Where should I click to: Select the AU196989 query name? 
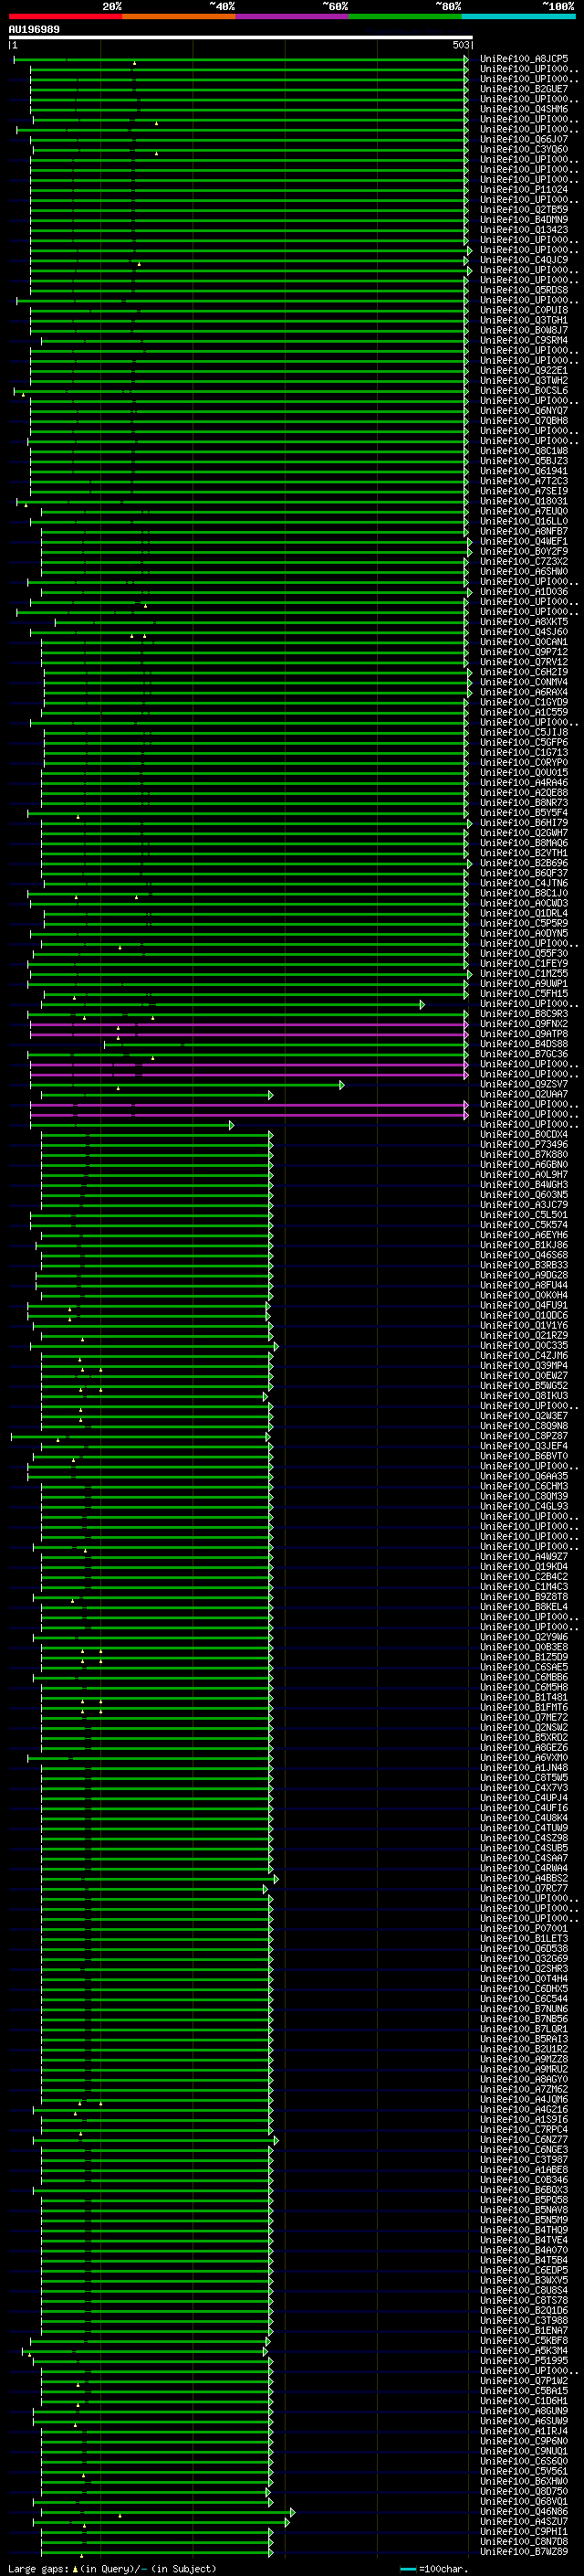pos(34,30)
